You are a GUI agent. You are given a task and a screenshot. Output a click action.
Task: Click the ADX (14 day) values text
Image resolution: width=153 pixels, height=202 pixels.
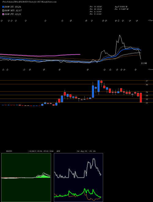click(x=86, y=151)
